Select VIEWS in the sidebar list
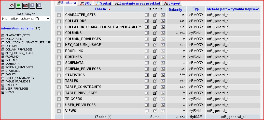 [x=10, y=92]
